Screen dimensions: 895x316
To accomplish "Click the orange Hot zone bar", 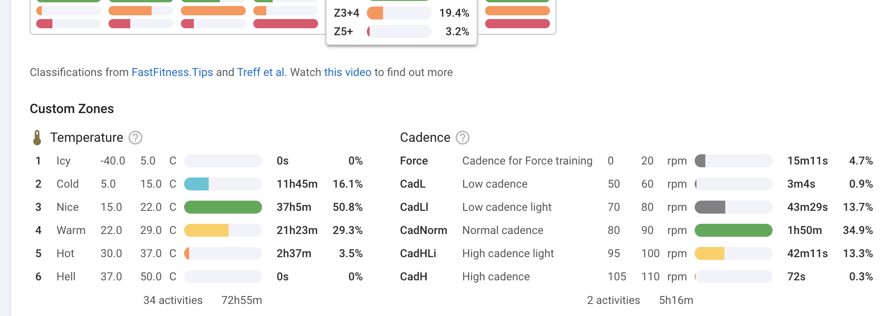I will [187, 253].
